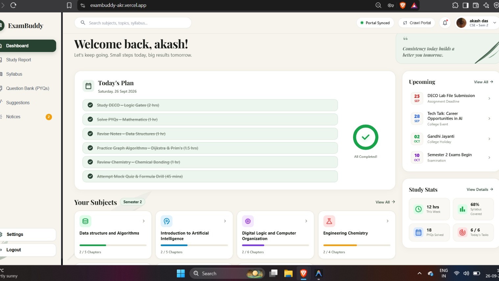The height and width of the screenshot is (281, 499).
Task: Open Gandhi Jayanti event chevron
Action: click(x=489, y=139)
